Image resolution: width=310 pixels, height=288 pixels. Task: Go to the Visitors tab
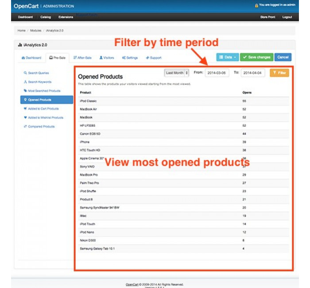(107, 58)
